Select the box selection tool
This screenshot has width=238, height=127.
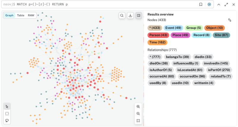[7, 114]
